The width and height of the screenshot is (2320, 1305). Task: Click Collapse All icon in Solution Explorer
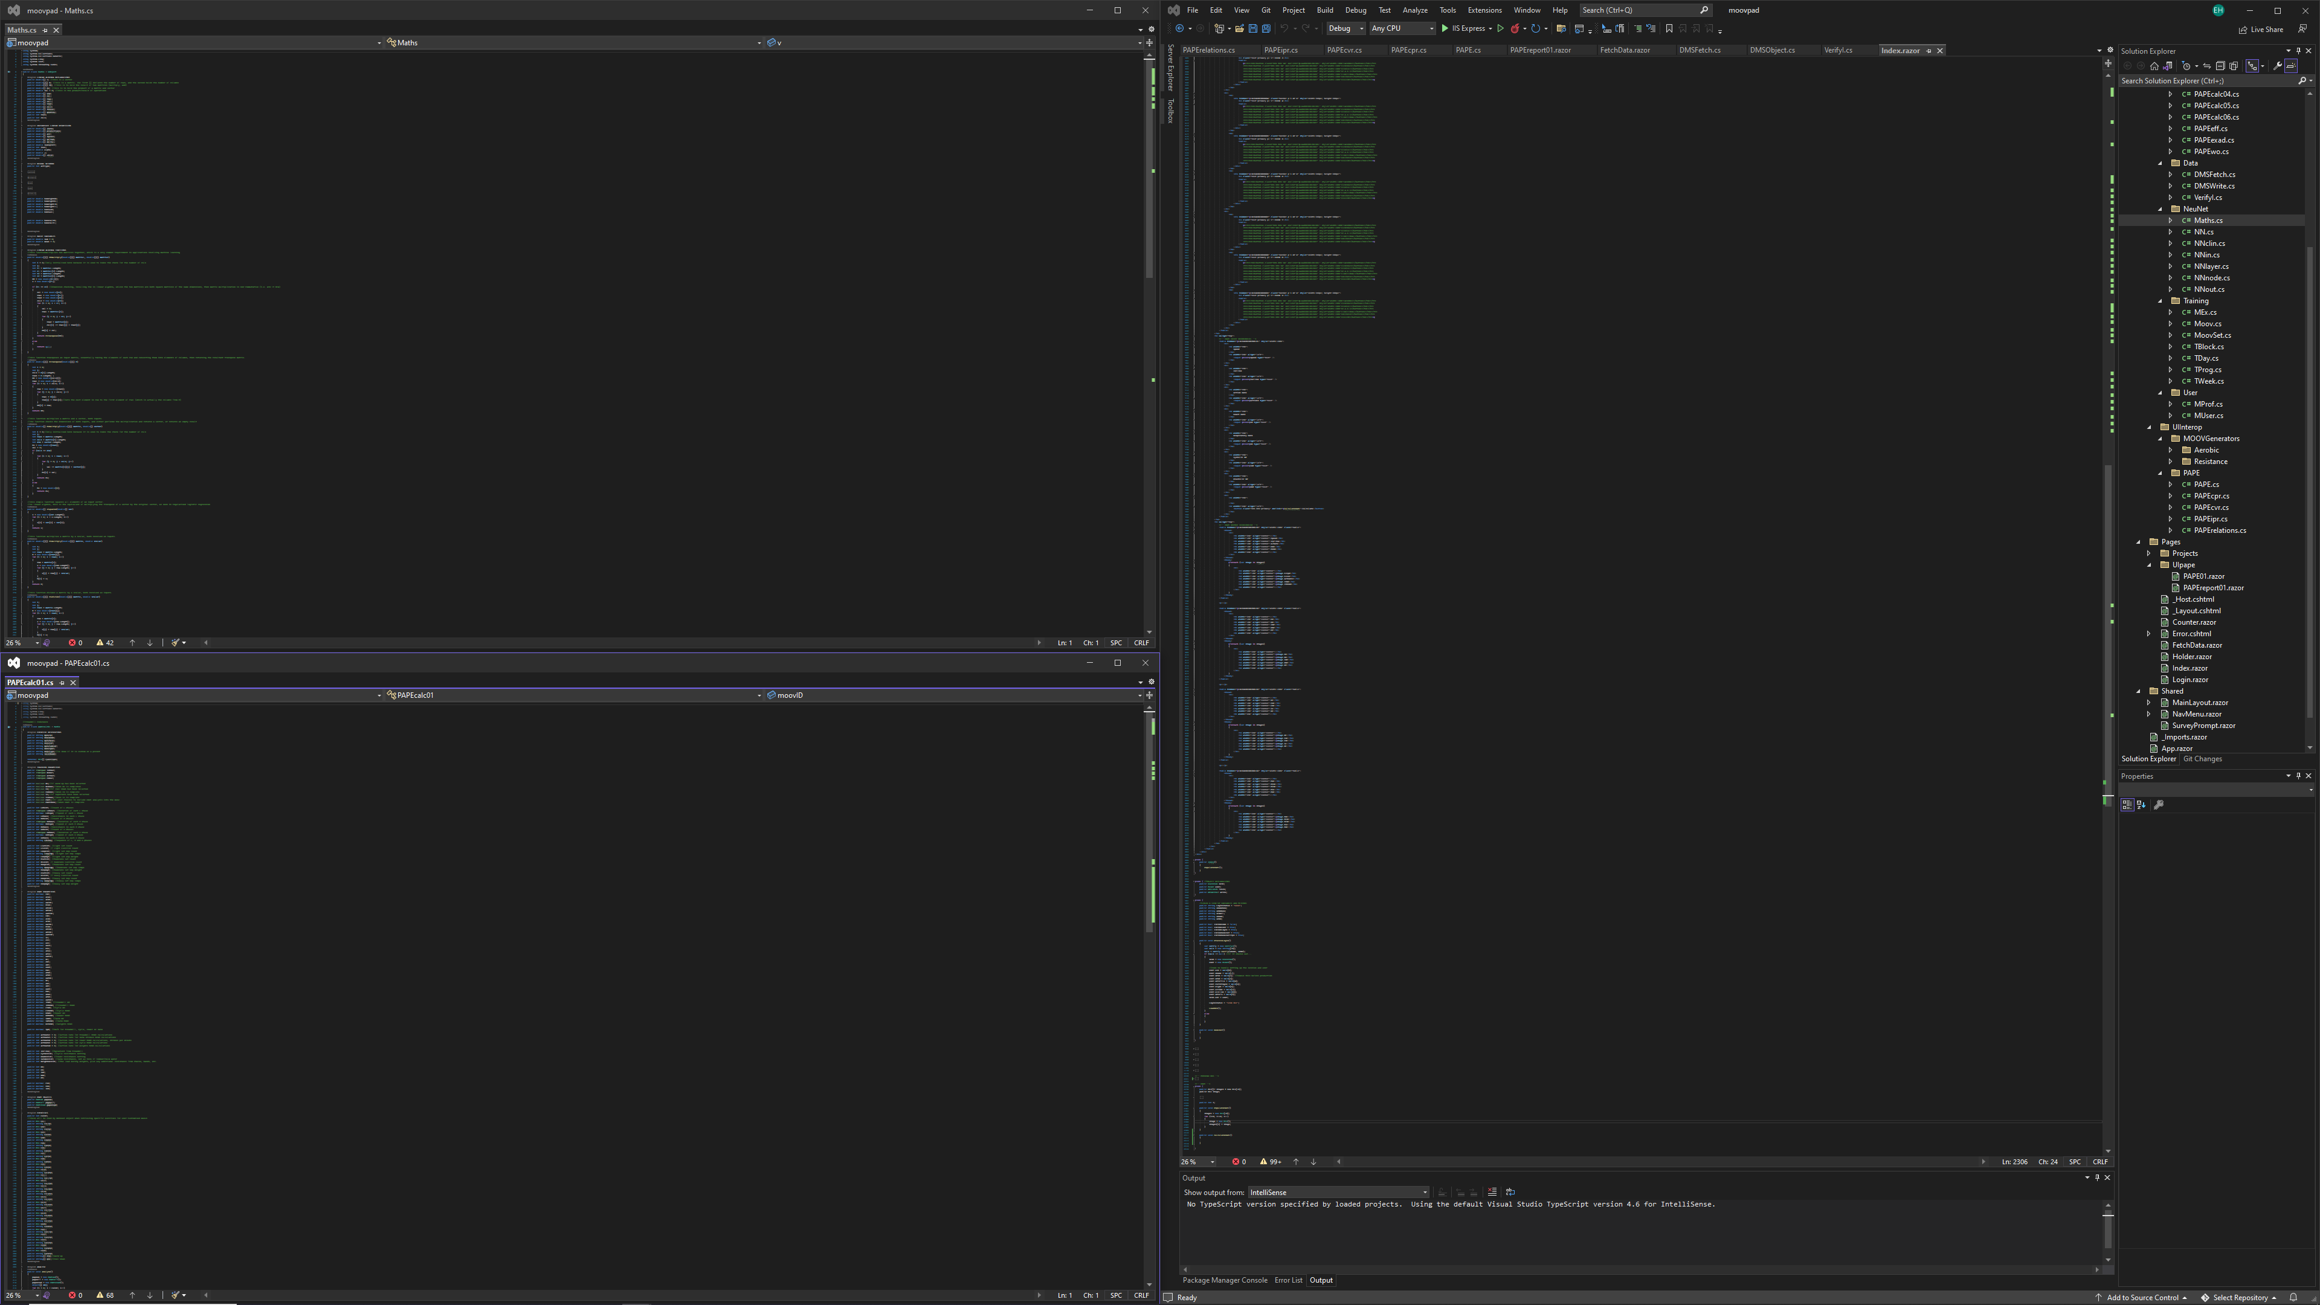pyautogui.click(x=2220, y=66)
